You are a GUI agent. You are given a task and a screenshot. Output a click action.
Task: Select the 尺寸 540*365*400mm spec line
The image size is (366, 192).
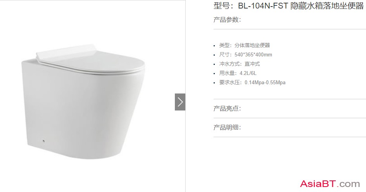[245, 54]
